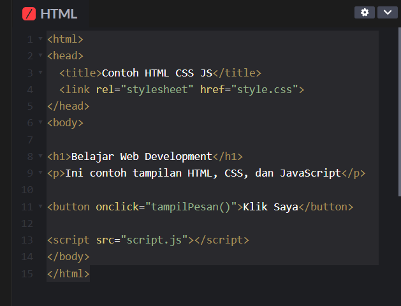Screen dimensions: 401x306
Task: Click line number 13 in the gutter
Action: (x=27, y=240)
